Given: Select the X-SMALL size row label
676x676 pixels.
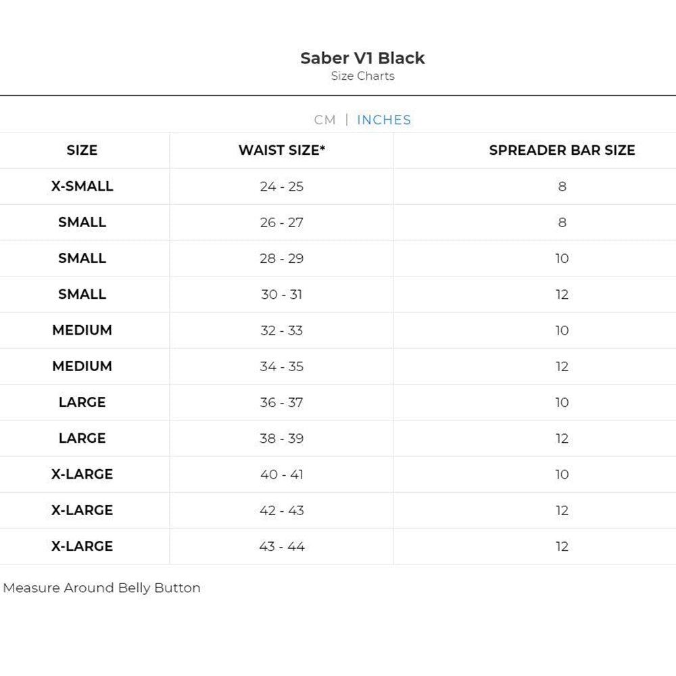Looking at the screenshot, I should coord(82,187).
